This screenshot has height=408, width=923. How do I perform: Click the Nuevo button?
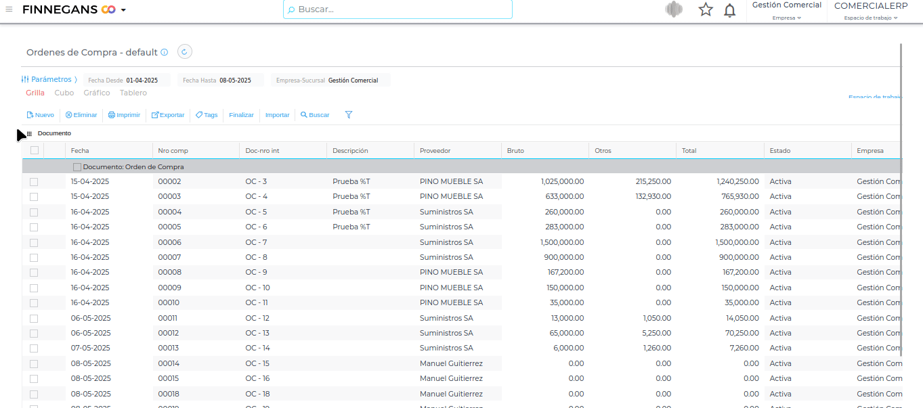coord(40,115)
